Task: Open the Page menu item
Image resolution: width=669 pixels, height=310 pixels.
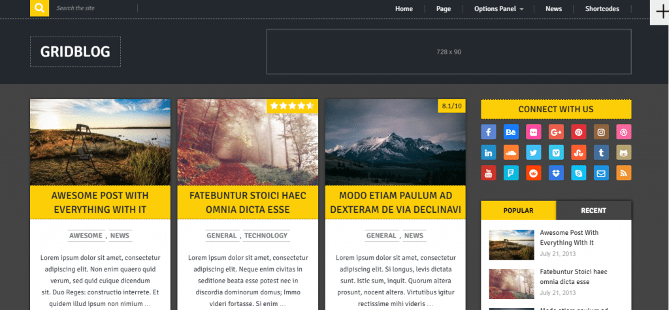Action: click(x=444, y=8)
